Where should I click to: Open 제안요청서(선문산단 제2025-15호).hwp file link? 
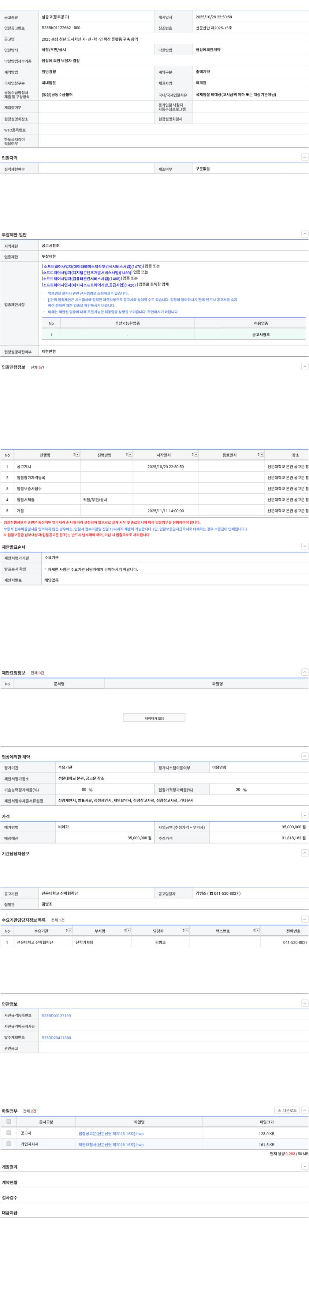111,1144
